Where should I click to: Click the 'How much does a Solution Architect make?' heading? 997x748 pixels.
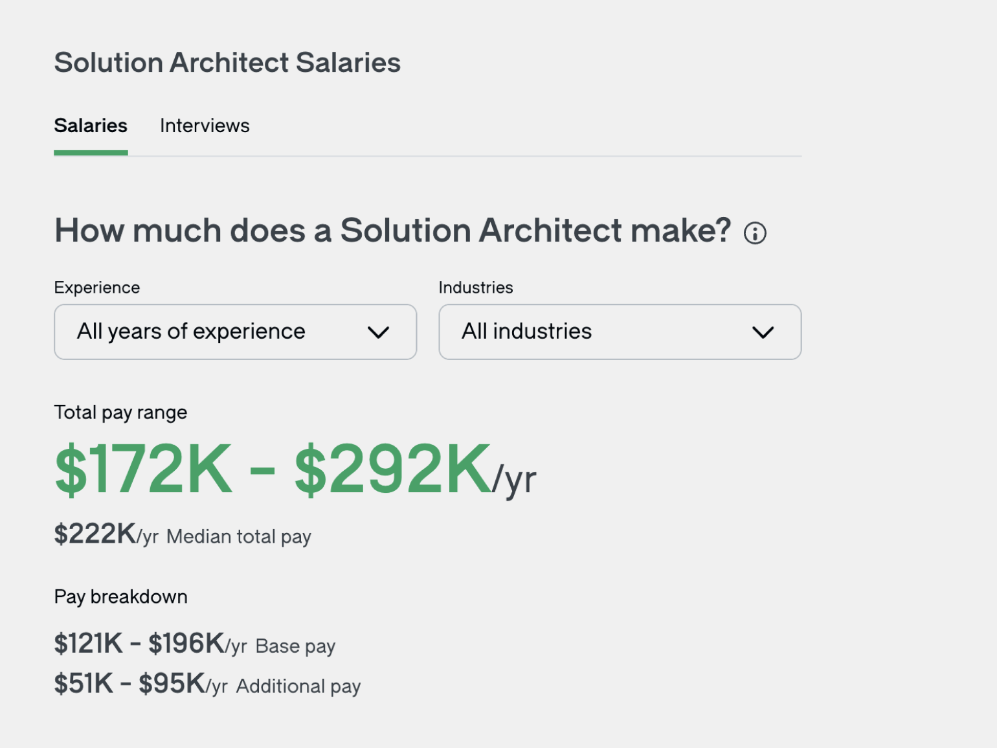pyautogui.click(x=392, y=231)
